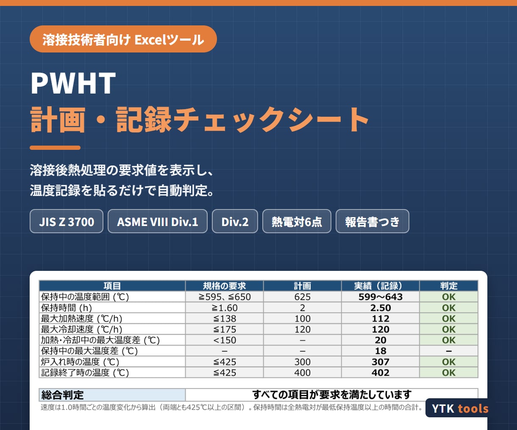Screen dimensions: 517x430
Task: Click the planned value 100
Action: click(303, 319)
